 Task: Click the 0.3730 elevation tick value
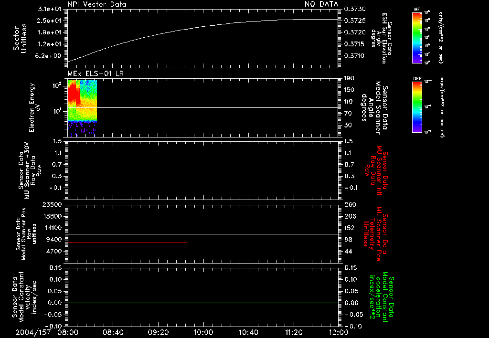355,9
